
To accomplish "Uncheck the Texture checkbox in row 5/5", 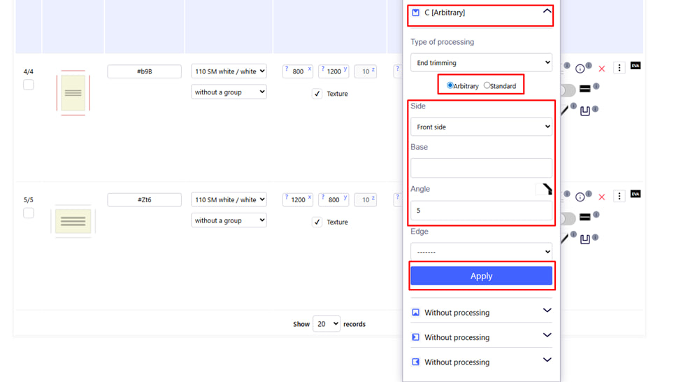I will [x=317, y=222].
